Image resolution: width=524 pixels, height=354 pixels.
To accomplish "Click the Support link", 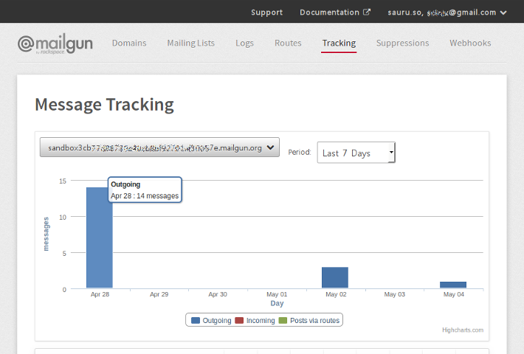I will point(266,13).
